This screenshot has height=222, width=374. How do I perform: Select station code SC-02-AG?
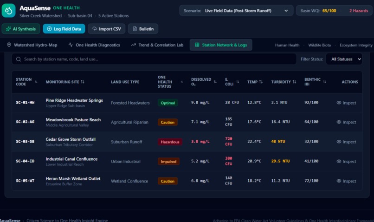(25, 122)
